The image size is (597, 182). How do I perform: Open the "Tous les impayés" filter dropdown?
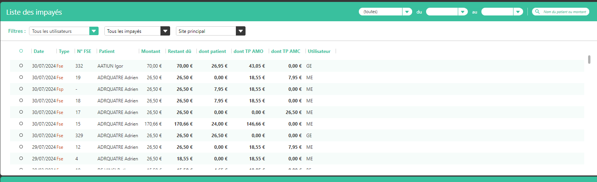(x=165, y=31)
